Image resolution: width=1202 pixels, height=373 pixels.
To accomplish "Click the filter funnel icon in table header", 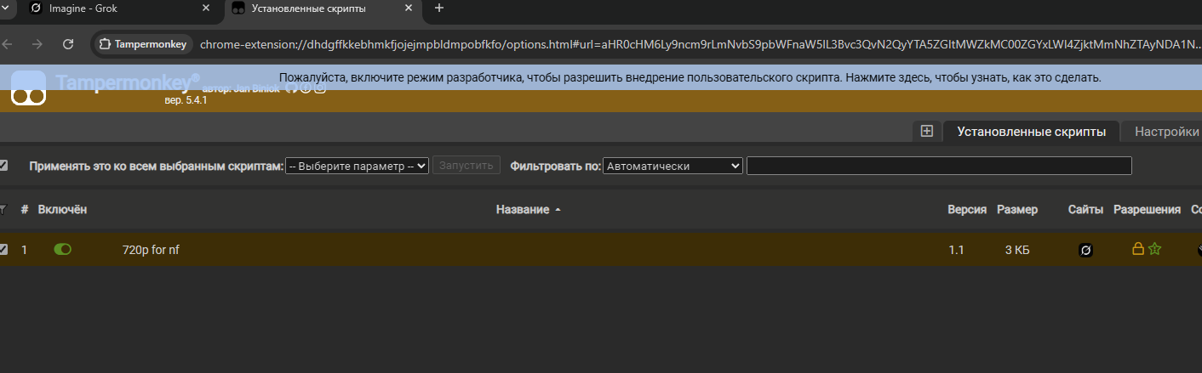I will pos(3,210).
